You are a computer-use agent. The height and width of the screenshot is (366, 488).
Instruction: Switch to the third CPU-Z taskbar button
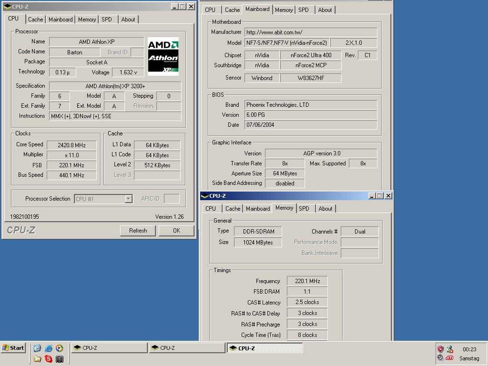pyautogui.click(x=265, y=348)
